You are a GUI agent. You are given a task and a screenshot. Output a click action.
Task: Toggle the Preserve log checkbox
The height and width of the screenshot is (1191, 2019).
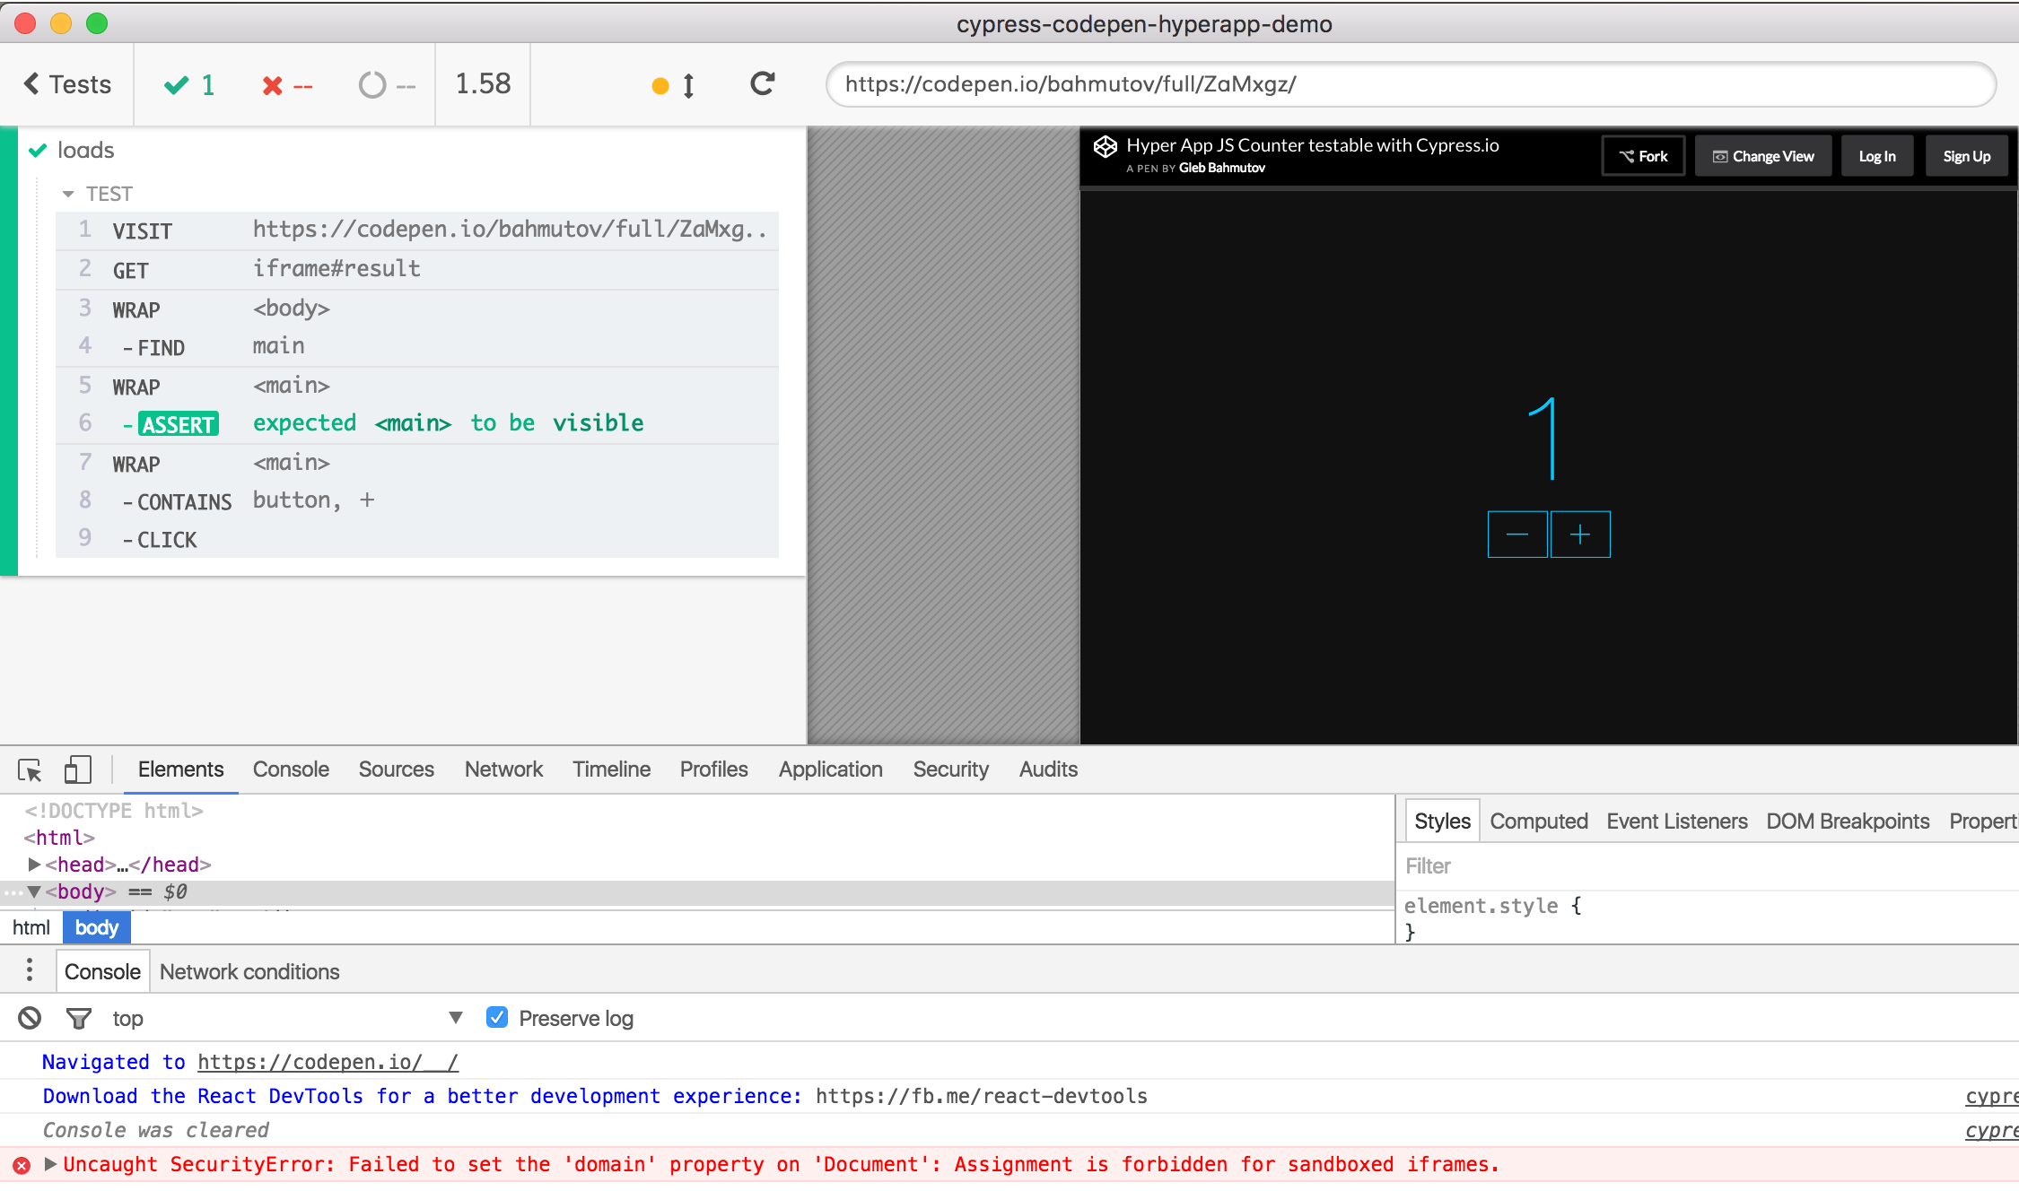[497, 1017]
